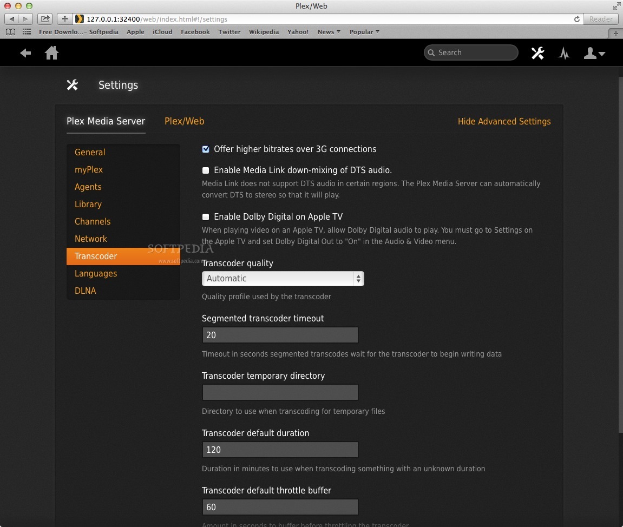623x527 pixels.
Task: Open a new tab with plus button
Action: tap(616, 34)
